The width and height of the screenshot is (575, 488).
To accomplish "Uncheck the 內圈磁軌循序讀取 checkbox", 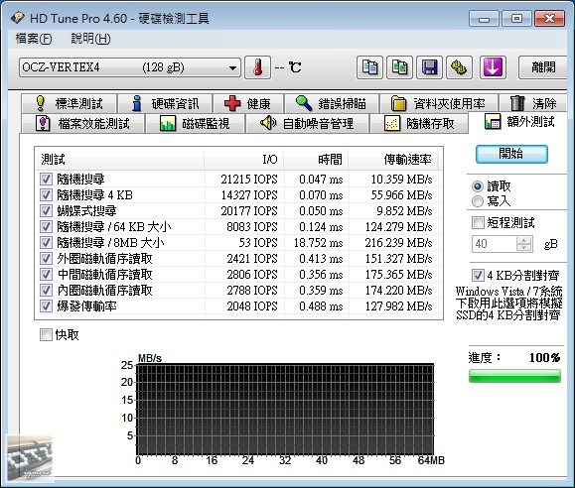I will (46, 291).
